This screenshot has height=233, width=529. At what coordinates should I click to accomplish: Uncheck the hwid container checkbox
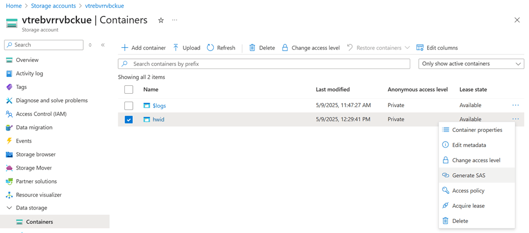click(129, 120)
